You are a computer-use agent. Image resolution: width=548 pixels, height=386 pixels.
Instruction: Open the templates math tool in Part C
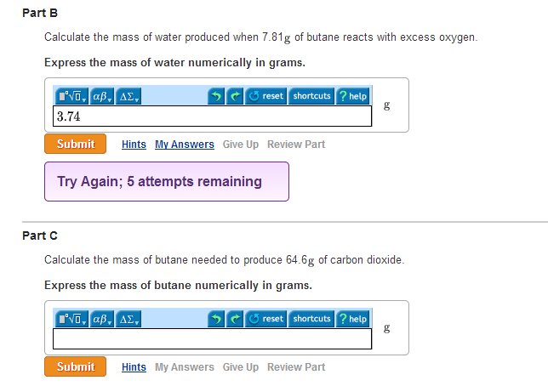click(71, 319)
